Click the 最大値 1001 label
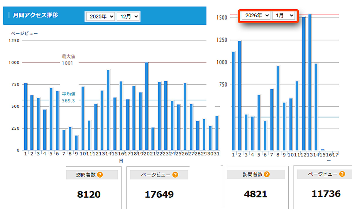 [x=67, y=60]
